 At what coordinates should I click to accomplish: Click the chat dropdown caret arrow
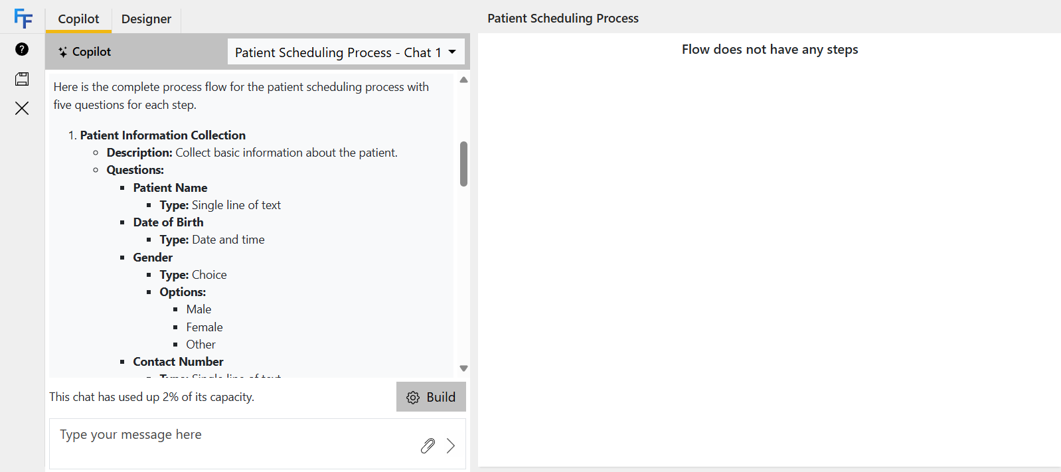pos(452,52)
